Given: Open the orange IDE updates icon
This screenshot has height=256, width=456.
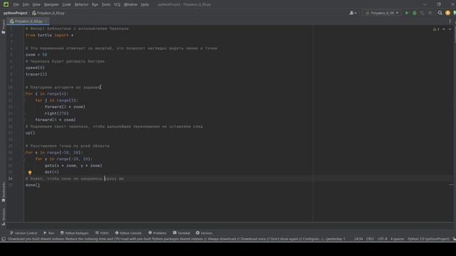Looking at the screenshot, I should 447,13.
